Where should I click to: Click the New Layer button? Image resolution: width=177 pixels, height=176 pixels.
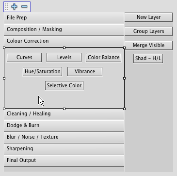(x=148, y=17)
